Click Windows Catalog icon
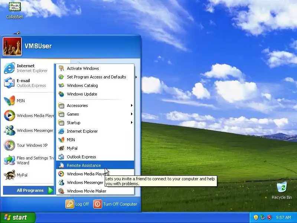297x223 pixels. (x=61, y=85)
